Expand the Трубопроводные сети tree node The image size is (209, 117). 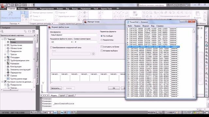(5, 60)
